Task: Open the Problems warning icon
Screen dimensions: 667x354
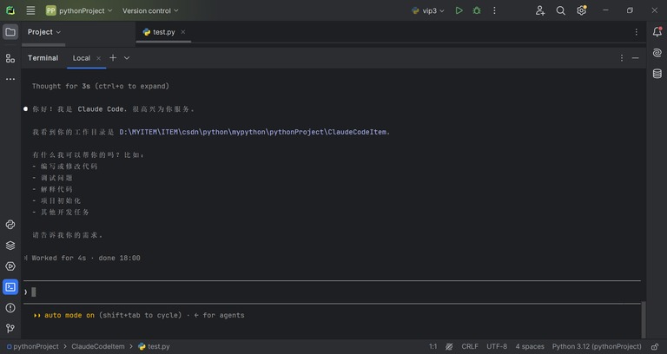Action: click(x=10, y=308)
